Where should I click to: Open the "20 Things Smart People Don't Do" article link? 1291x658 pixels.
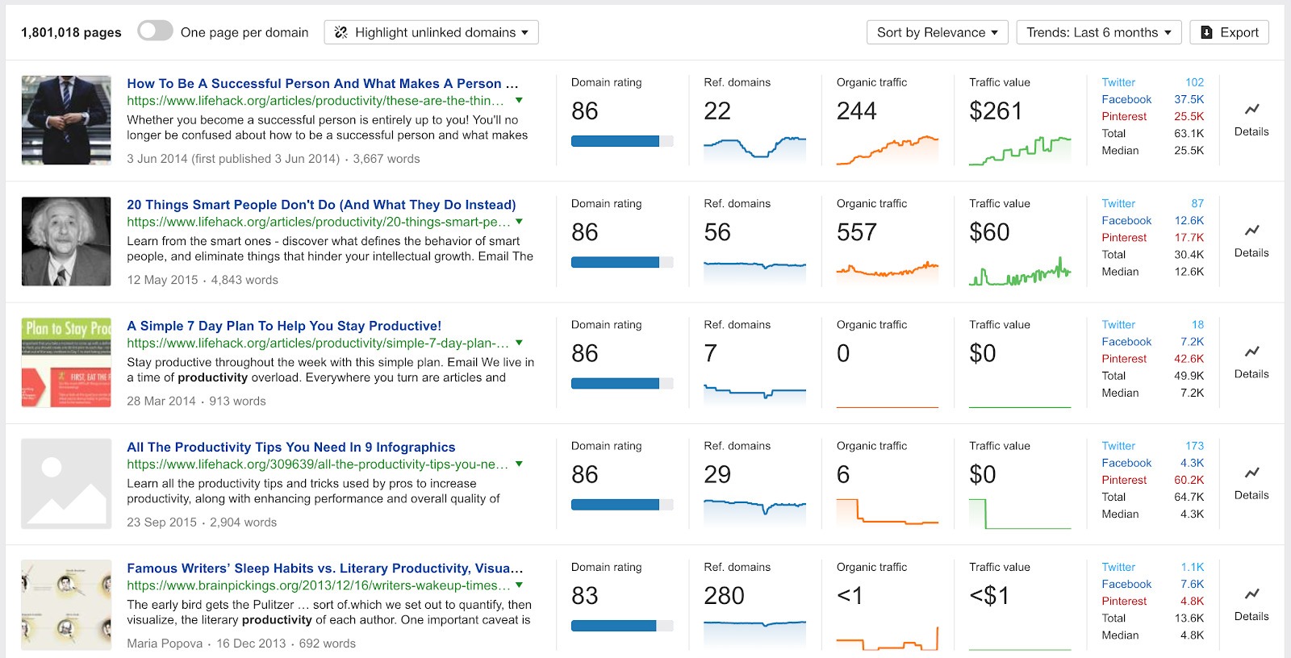(x=321, y=204)
